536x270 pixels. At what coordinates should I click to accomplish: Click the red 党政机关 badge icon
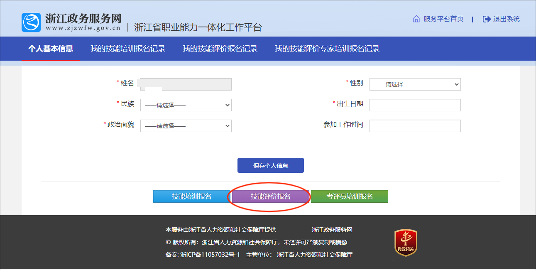[406, 243]
